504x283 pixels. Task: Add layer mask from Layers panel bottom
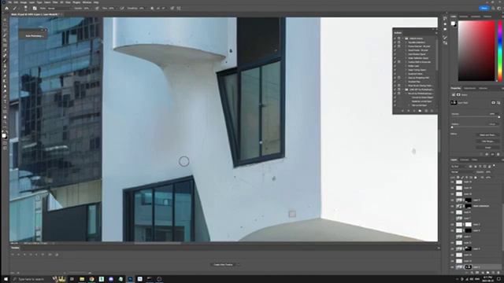pos(477,272)
